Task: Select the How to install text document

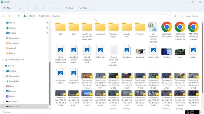Action: [x=113, y=55]
